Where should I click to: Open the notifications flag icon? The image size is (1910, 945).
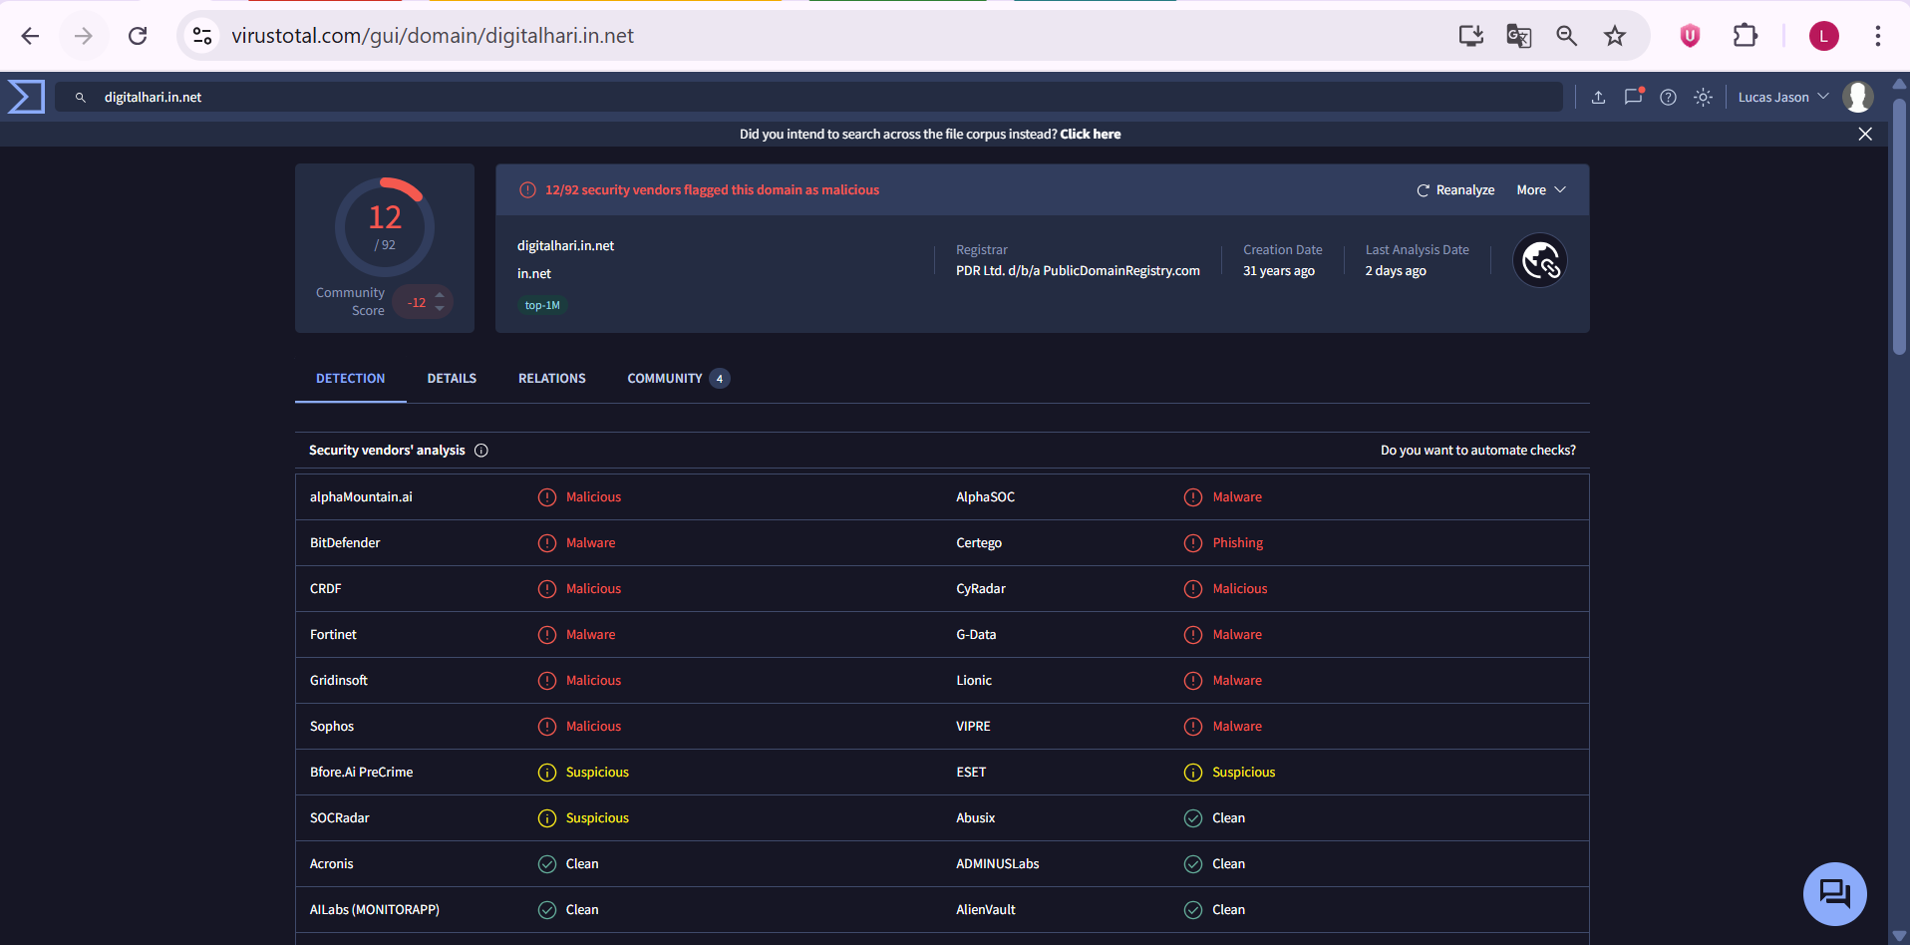click(1633, 97)
